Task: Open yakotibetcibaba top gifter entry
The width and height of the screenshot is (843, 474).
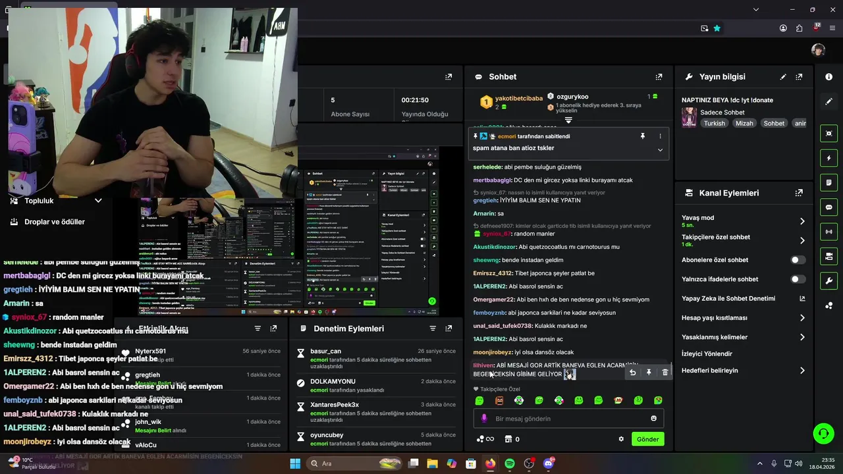Action: pyautogui.click(x=511, y=102)
